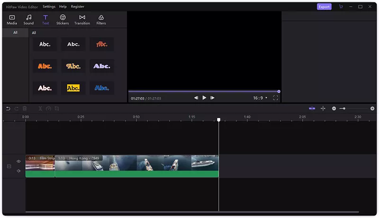Open the Help menu

pos(63,7)
